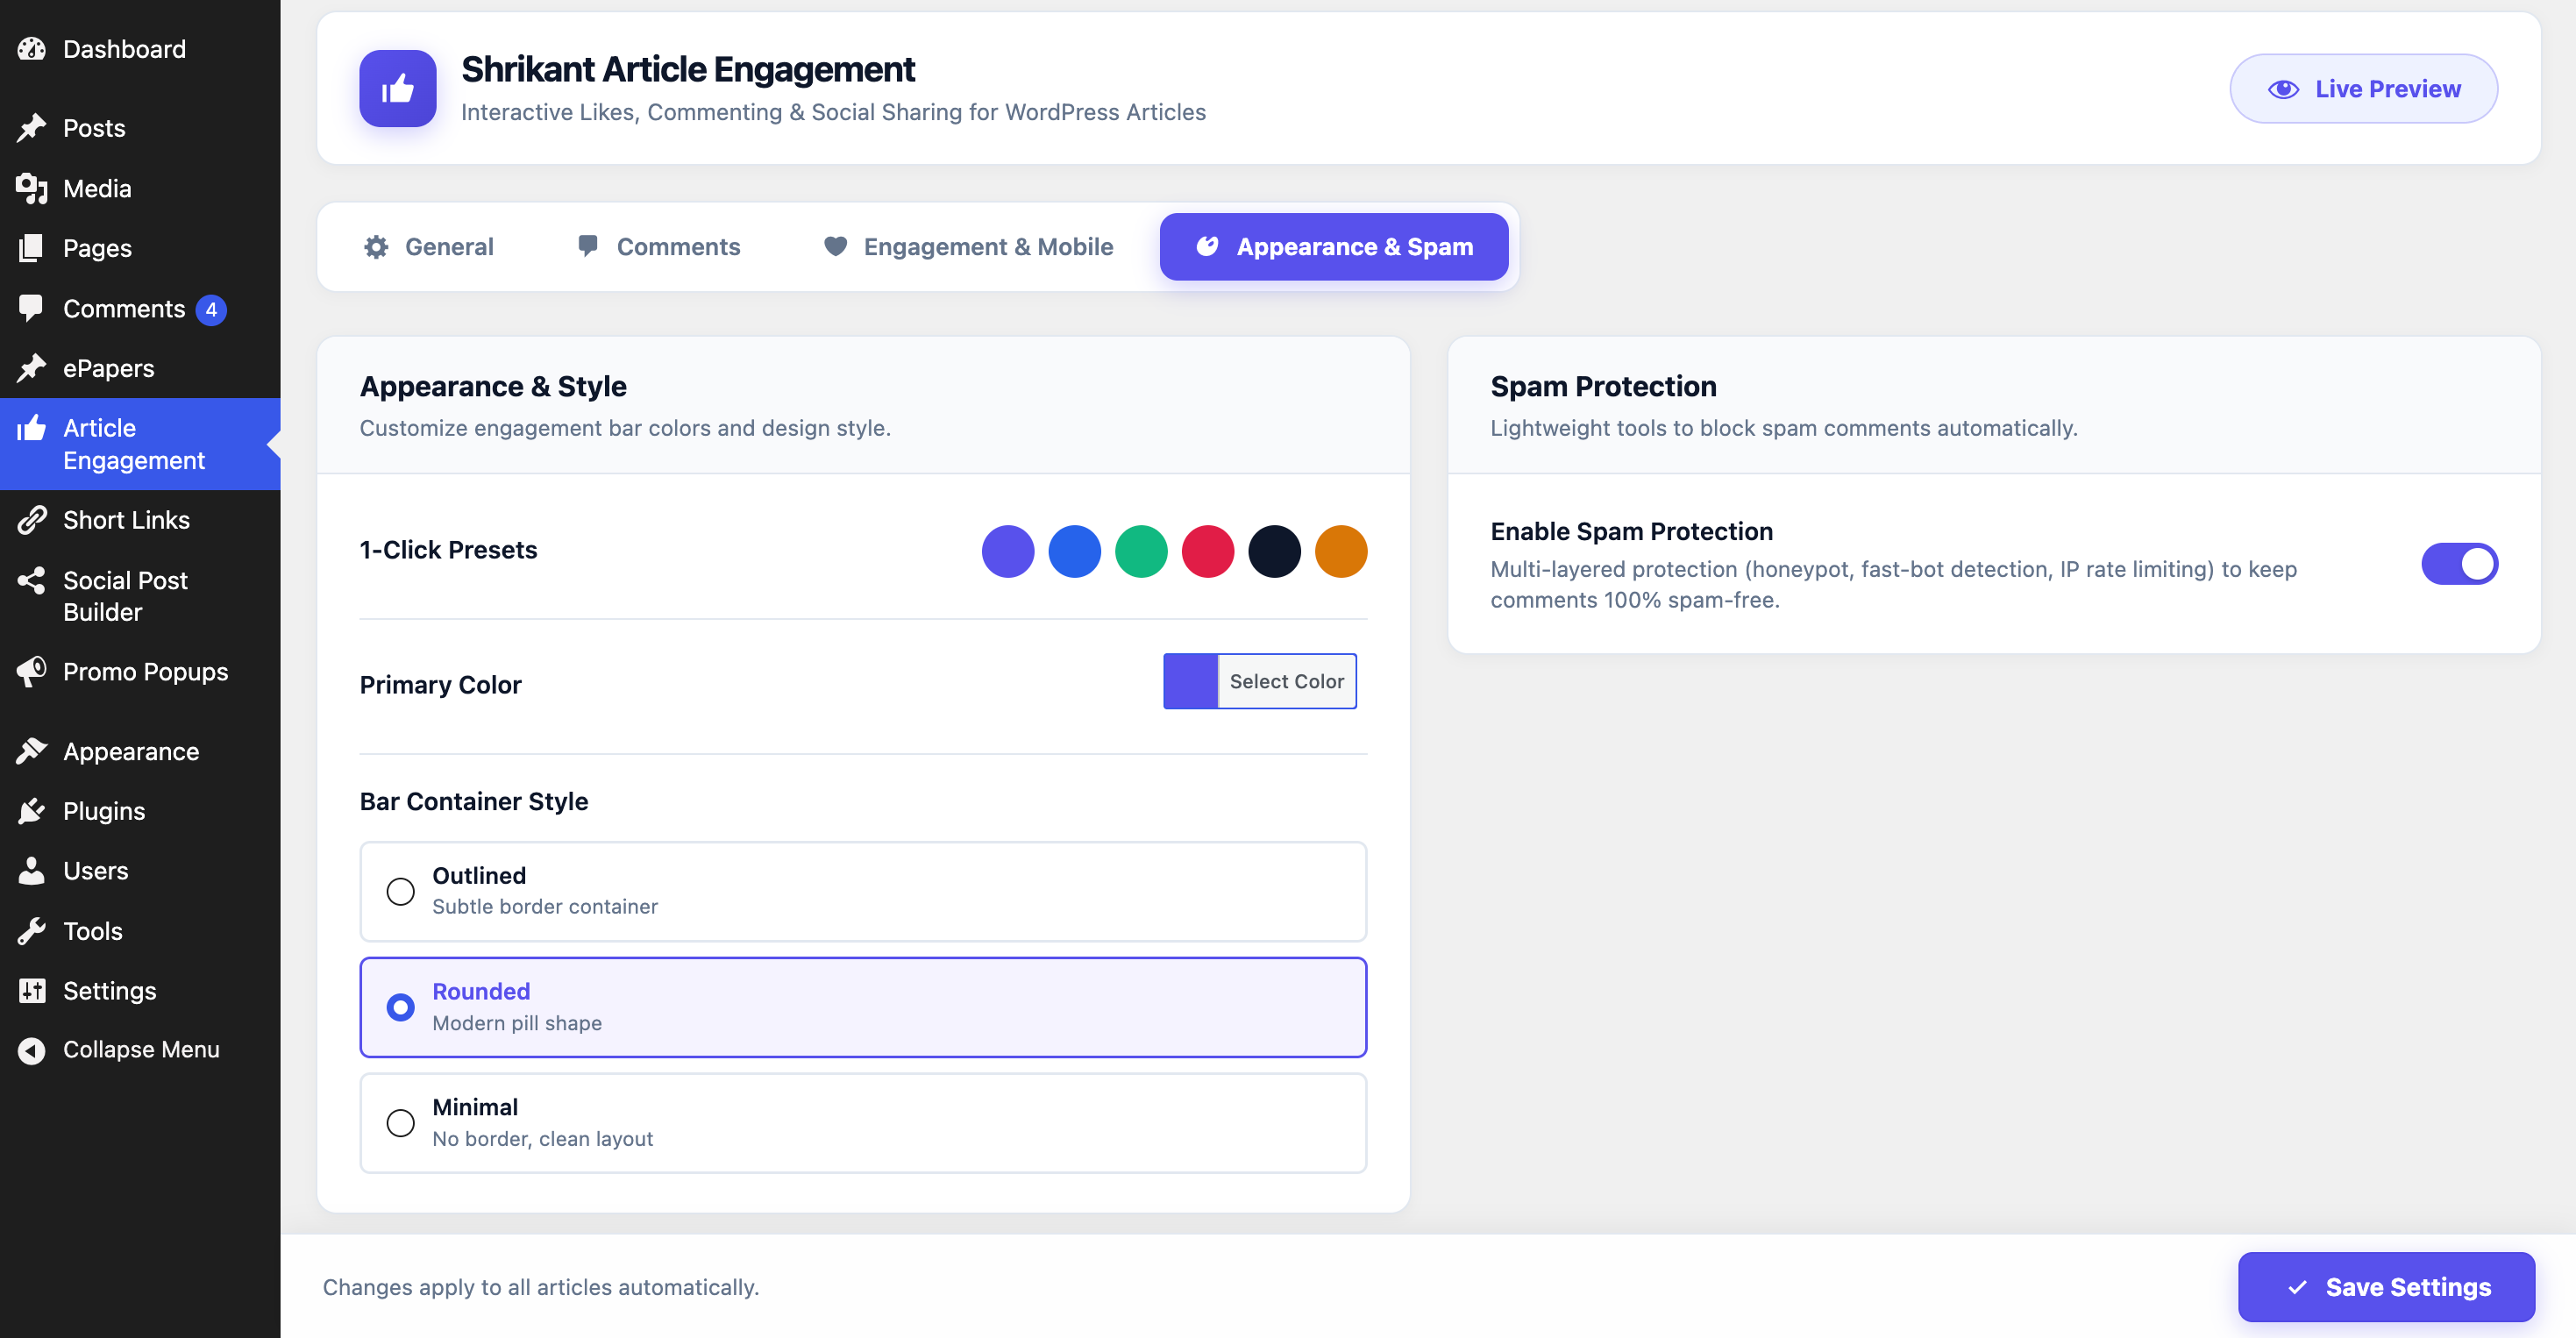Select the Outlined radio button
This screenshot has height=1338, width=2576.
click(x=400, y=891)
